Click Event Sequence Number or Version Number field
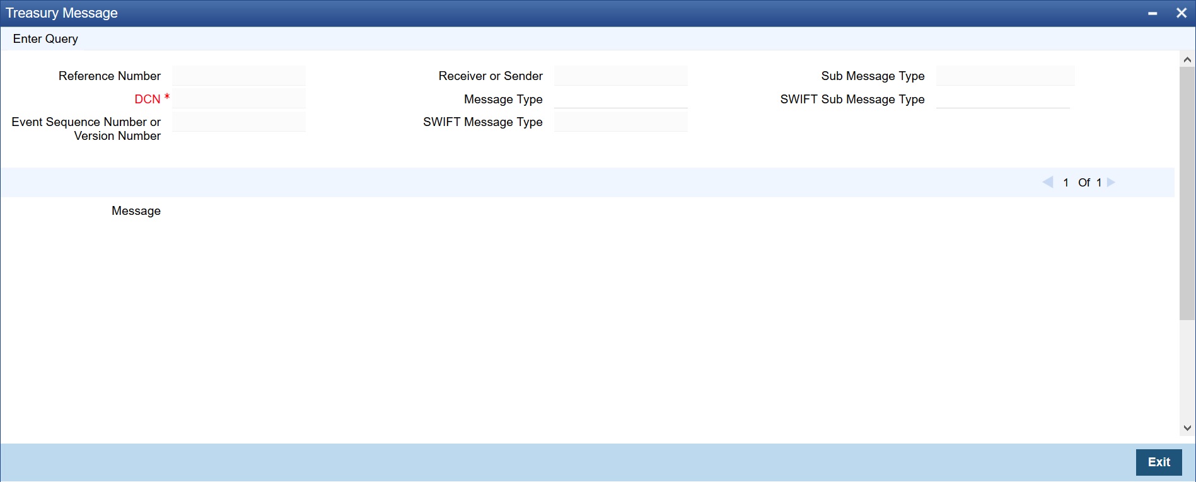The image size is (1196, 482). click(239, 122)
